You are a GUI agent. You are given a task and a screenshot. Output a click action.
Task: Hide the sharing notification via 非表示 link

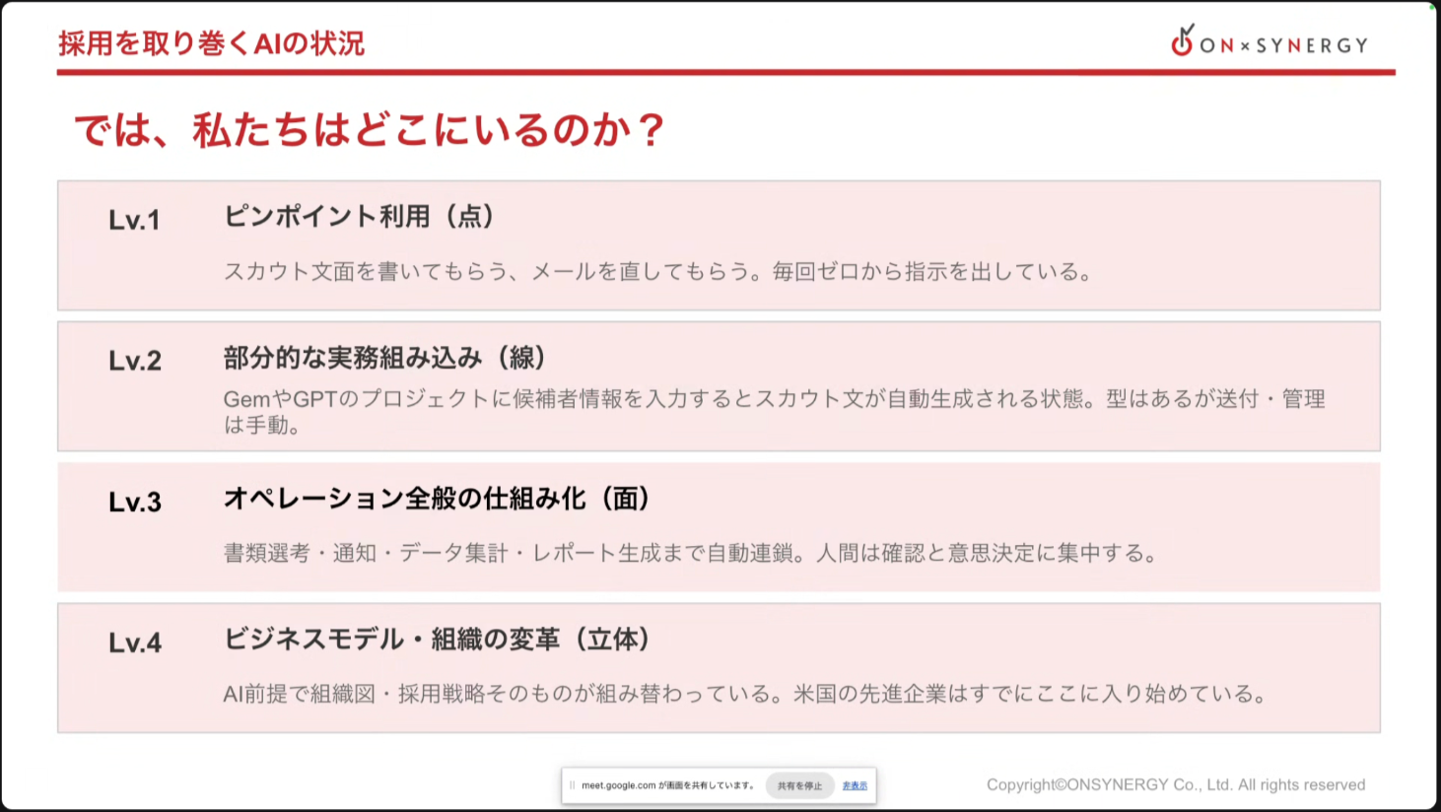(855, 785)
